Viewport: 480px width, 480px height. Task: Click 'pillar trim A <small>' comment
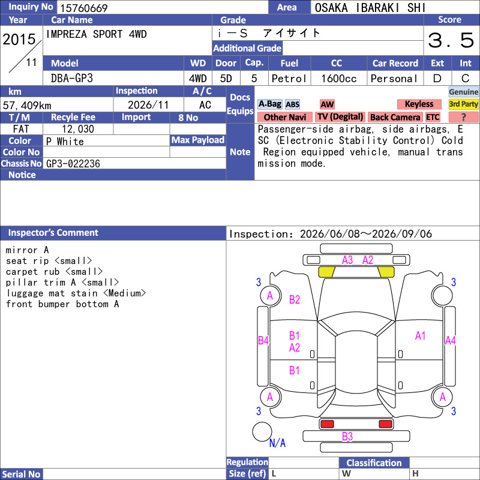pos(62,282)
